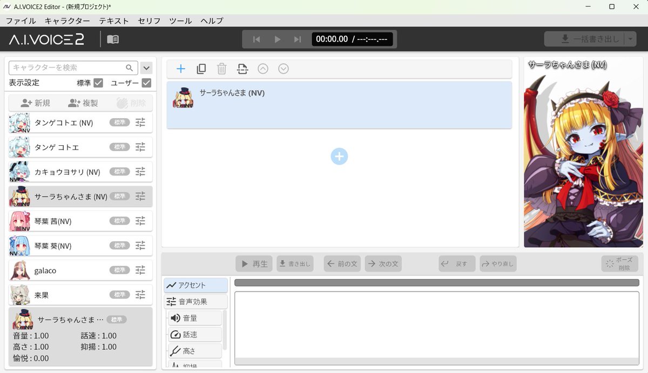Open settings sliders for 来果
This screenshot has width=648, height=373.
click(140, 295)
